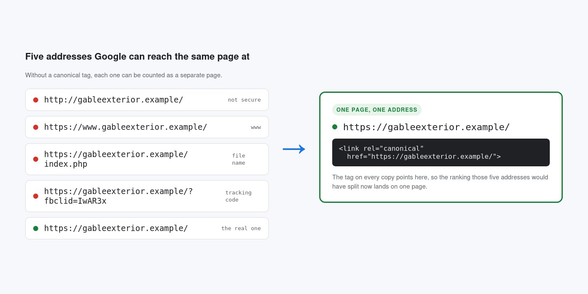Click red dot beside the www address
This screenshot has height=294, width=588.
(36, 127)
